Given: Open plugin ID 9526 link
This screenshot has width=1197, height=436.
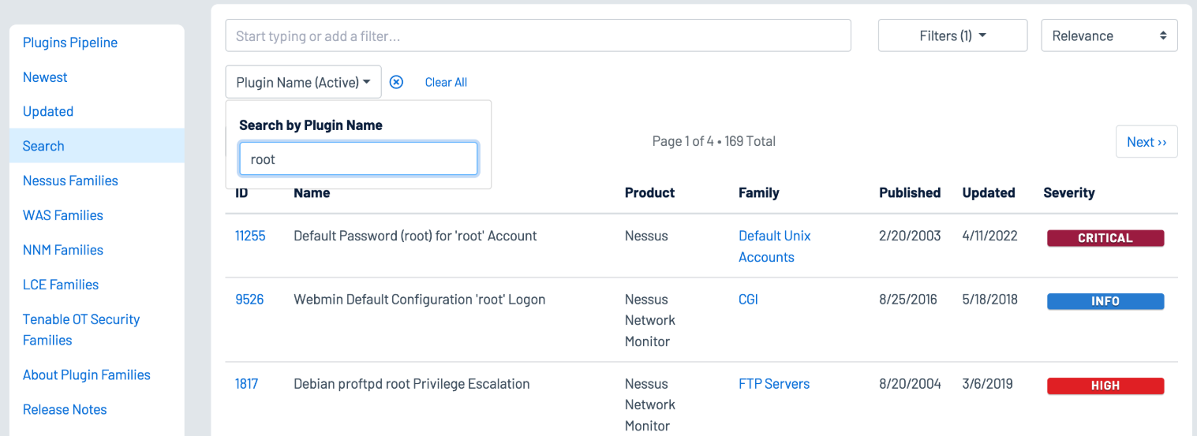Looking at the screenshot, I should pyautogui.click(x=249, y=300).
